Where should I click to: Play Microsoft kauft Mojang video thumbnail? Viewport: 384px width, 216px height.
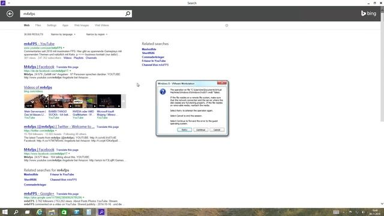(x=109, y=101)
